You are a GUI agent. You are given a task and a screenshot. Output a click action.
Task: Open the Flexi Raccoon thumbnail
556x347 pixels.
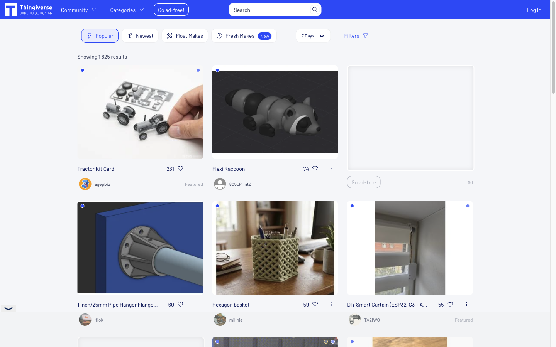[x=275, y=112]
